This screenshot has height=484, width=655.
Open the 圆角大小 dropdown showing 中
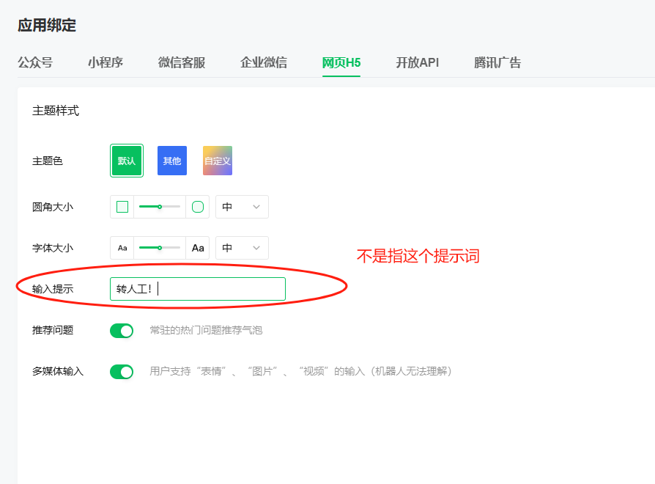coord(242,207)
